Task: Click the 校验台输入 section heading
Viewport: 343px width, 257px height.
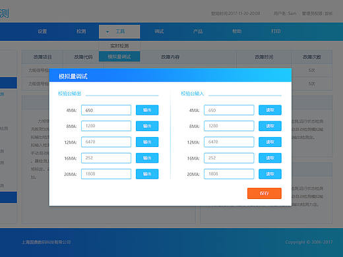Action: click(193, 94)
